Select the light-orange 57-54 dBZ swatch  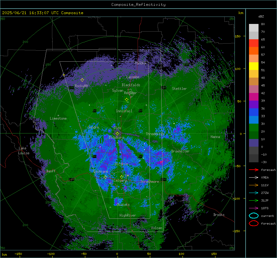(254, 58)
